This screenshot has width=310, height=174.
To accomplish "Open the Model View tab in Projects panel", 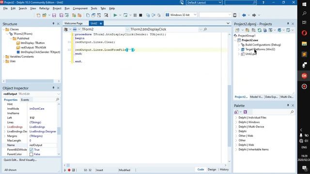I will point(256,97).
